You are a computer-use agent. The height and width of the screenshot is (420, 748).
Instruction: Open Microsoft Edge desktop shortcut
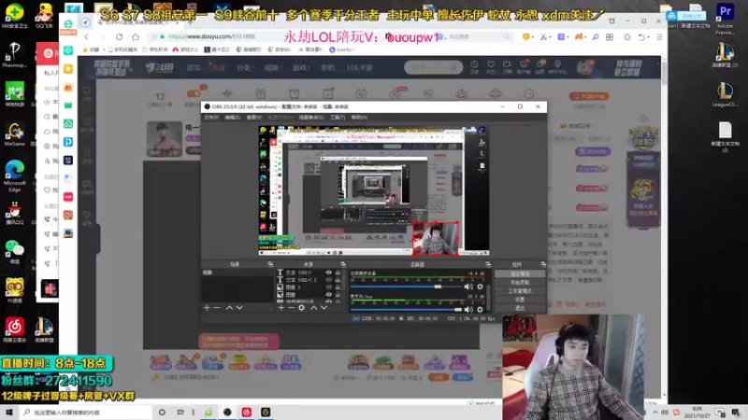coord(14,176)
